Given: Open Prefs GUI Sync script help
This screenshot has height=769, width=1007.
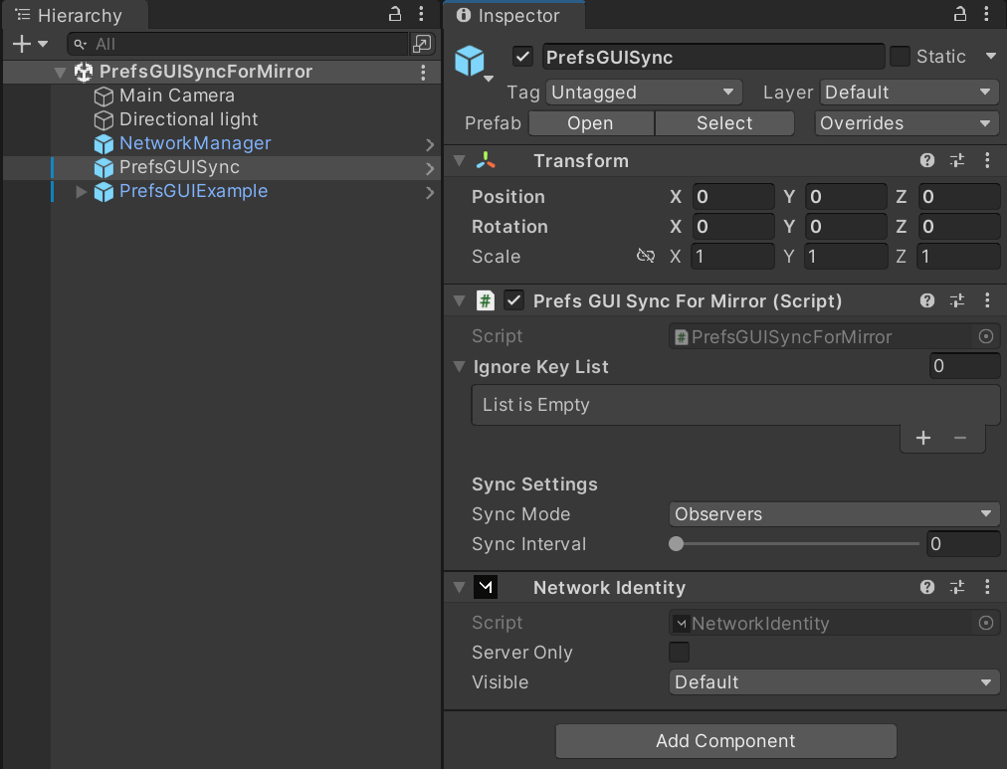Looking at the screenshot, I should [926, 300].
